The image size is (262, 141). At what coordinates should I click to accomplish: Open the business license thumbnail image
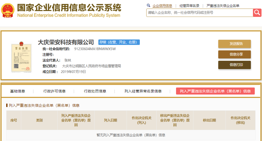tap(21, 57)
